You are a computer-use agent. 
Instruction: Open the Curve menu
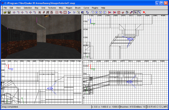86,8
